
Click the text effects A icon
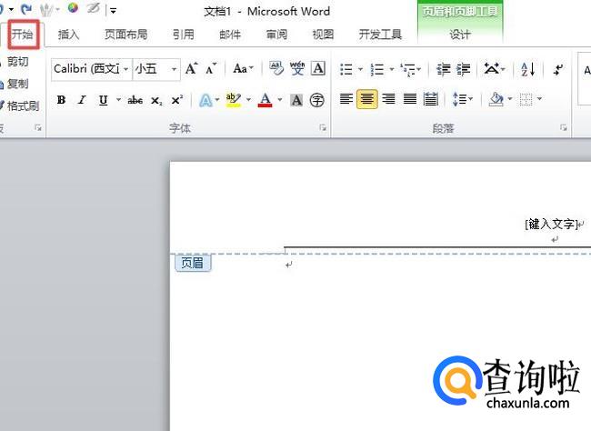pyautogui.click(x=205, y=100)
